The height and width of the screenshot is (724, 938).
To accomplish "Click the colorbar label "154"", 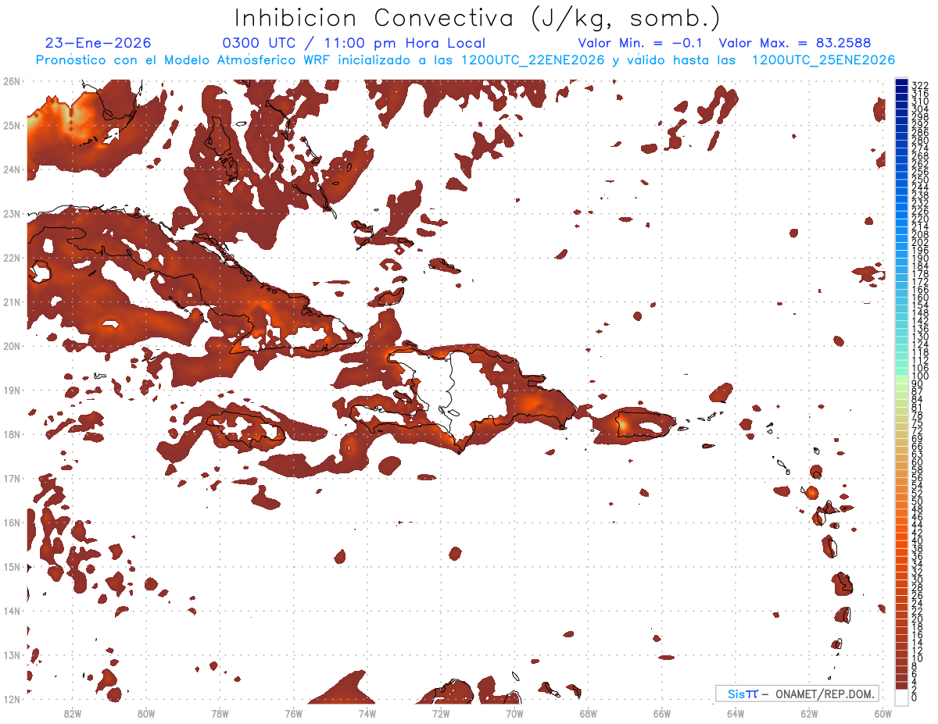I will (920, 305).
